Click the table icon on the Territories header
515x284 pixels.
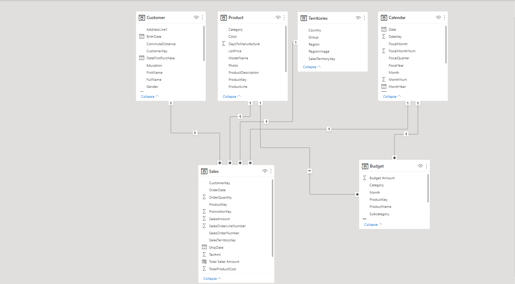pos(304,18)
